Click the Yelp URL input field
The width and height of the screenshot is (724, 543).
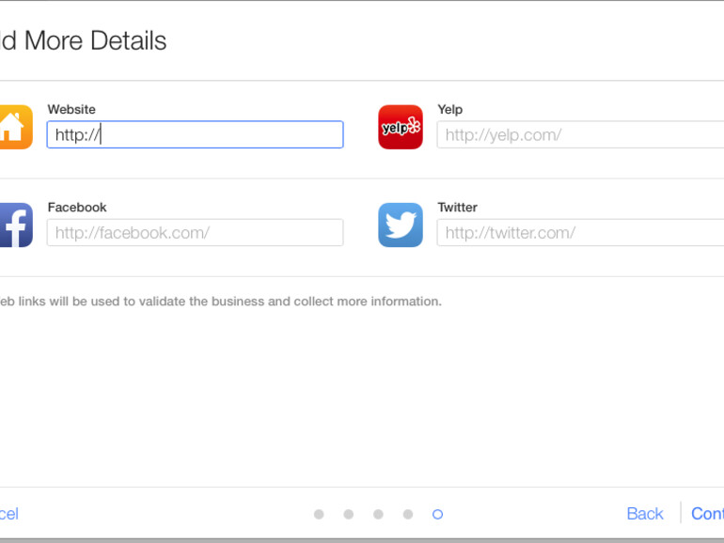[580, 134]
